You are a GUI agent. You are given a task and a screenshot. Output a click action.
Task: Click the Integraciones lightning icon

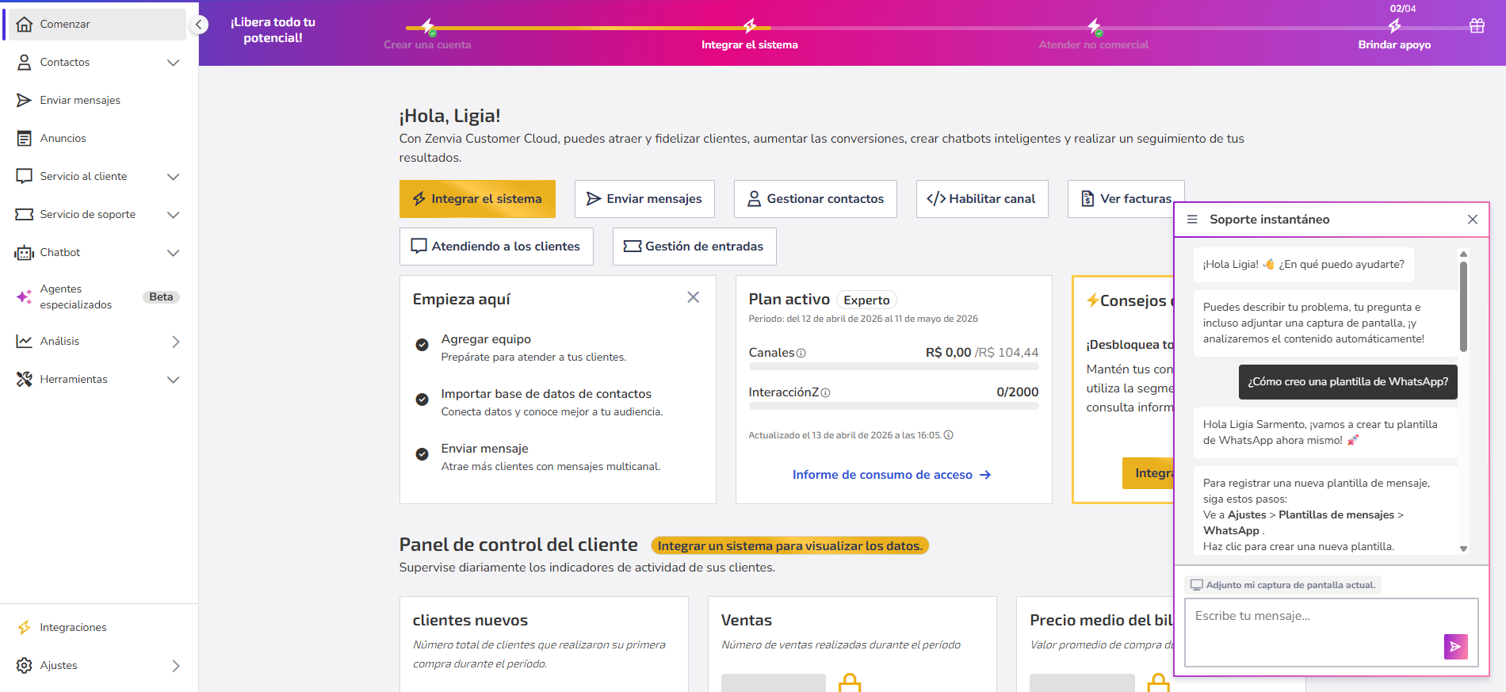point(25,627)
